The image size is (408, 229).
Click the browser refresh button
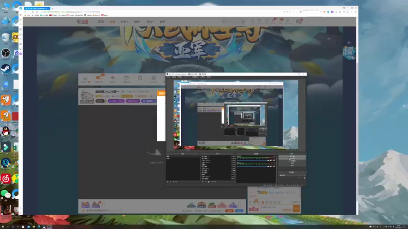[33, 12]
